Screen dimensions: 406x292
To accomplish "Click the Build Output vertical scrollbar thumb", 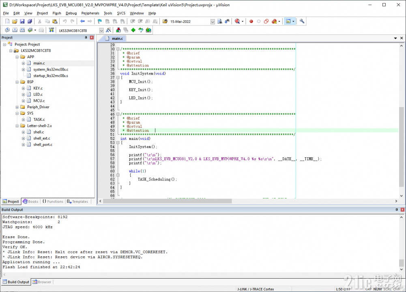I will (402, 263).
